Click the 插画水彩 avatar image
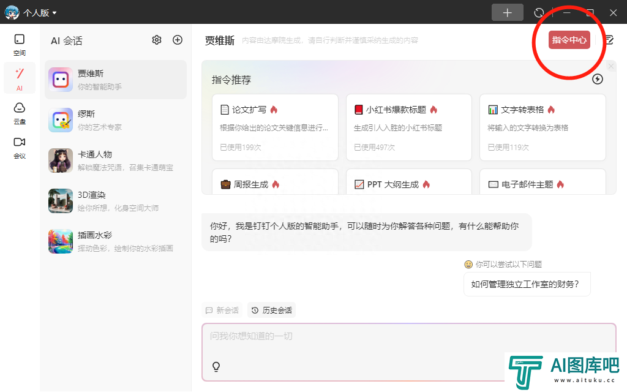The width and height of the screenshot is (627, 392). 61,241
